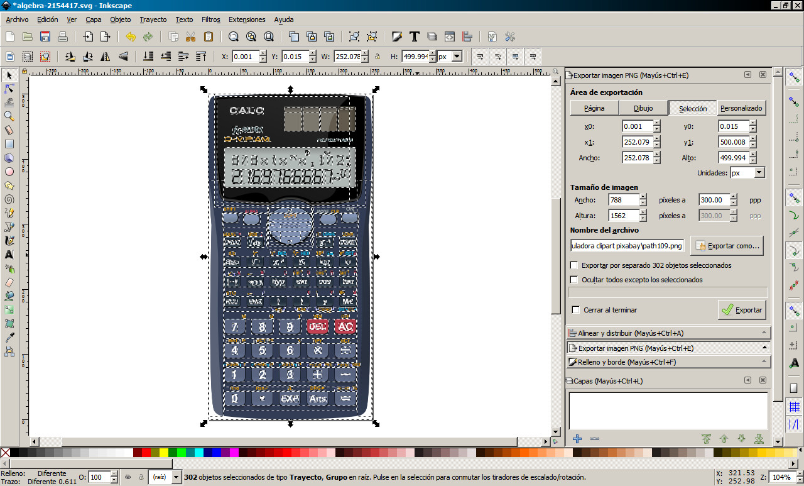Viewport: 804px width, 486px height.
Task: Select the node editing tool
Action: click(9, 89)
